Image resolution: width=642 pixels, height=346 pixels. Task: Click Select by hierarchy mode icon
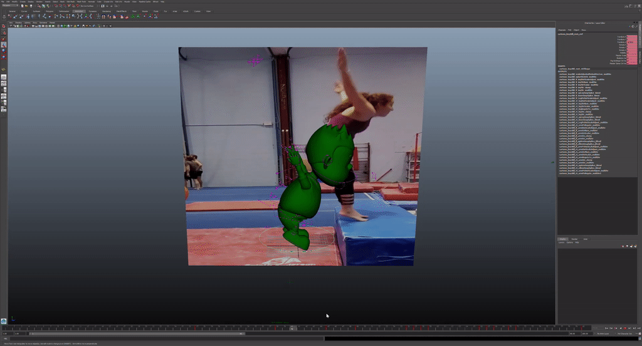coord(39,6)
